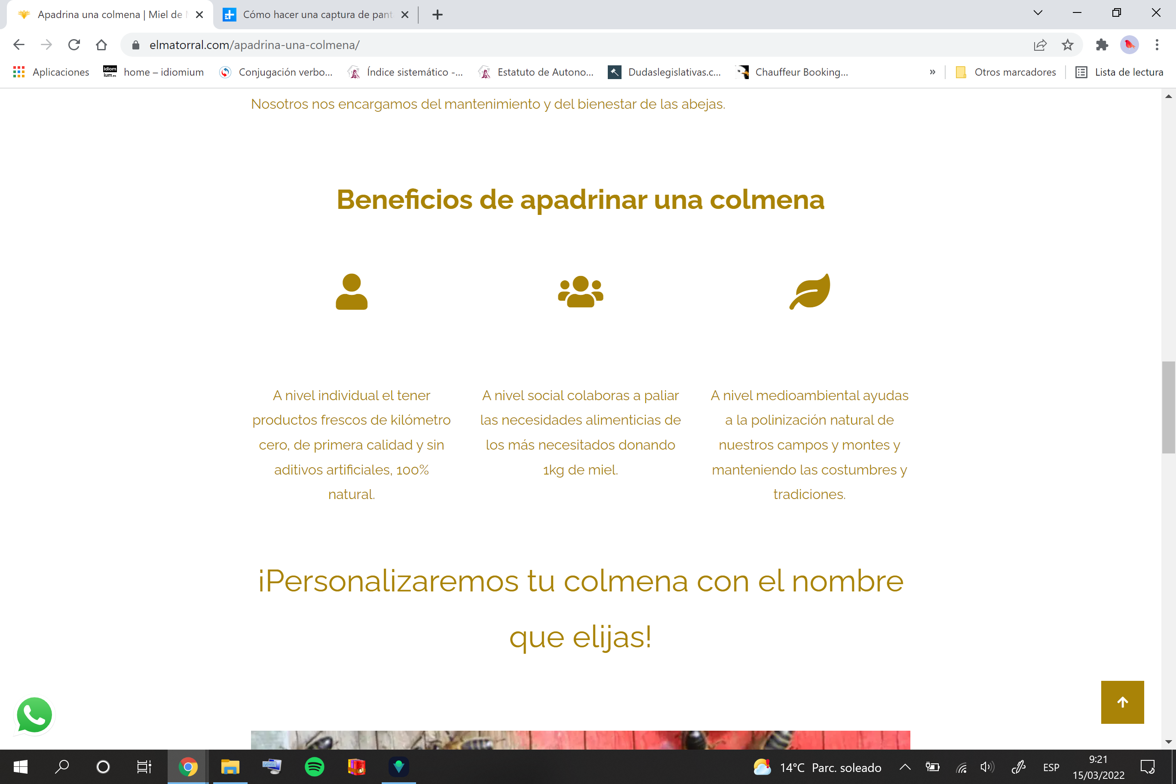View site security lock info
Image resolution: width=1176 pixels, height=784 pixels.
pos(135,45)
